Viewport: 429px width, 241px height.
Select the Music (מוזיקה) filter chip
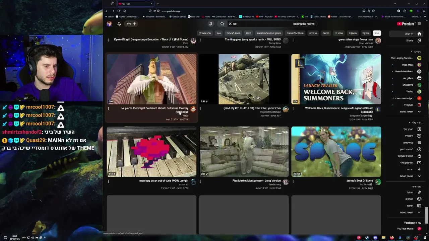pos(365,33)
